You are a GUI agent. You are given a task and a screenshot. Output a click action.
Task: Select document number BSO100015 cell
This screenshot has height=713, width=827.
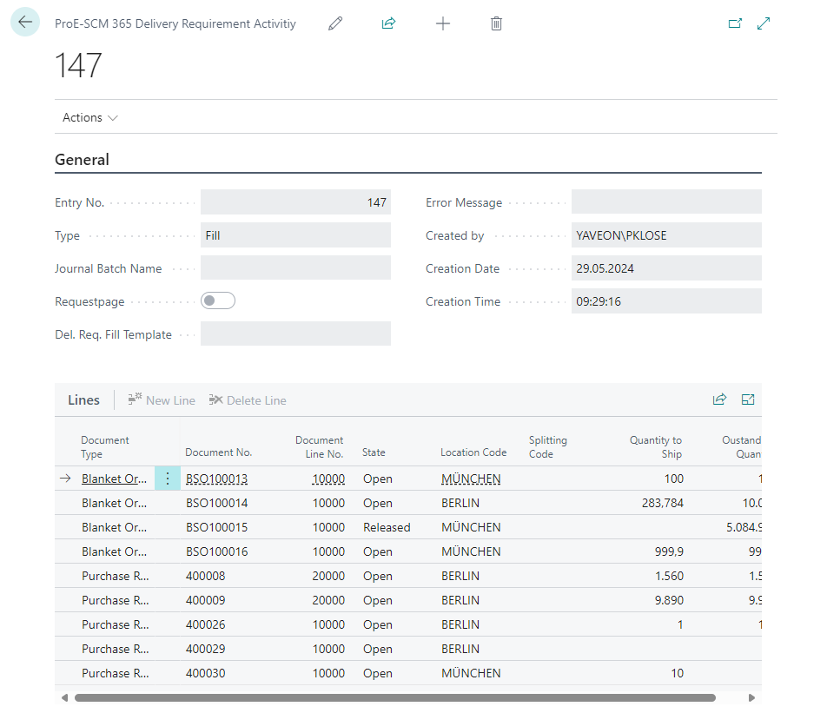[x=217, y=527]
